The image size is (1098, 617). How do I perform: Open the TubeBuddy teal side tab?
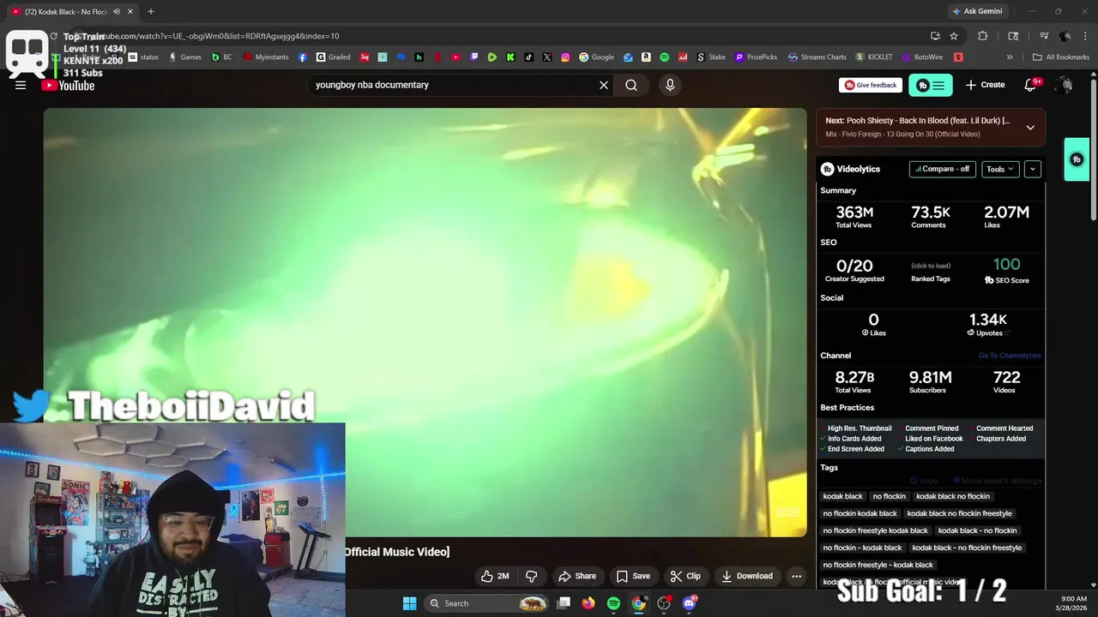(x=1077, y=159)
